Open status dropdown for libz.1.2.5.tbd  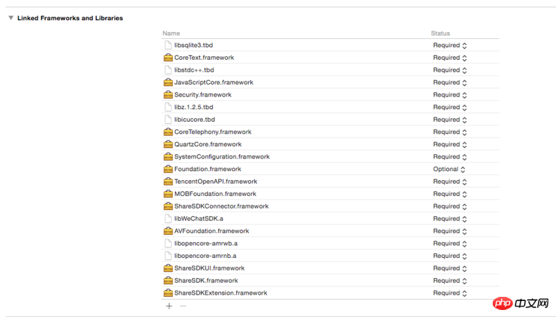[450, 107]
